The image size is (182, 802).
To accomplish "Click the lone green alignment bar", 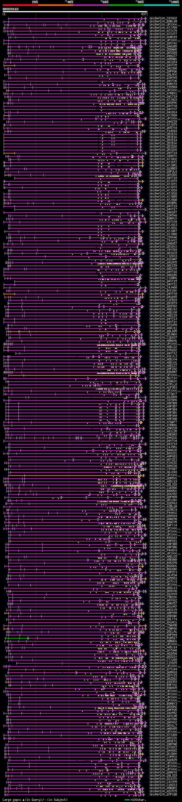I will pyautogui.click(x=17, y=638).
